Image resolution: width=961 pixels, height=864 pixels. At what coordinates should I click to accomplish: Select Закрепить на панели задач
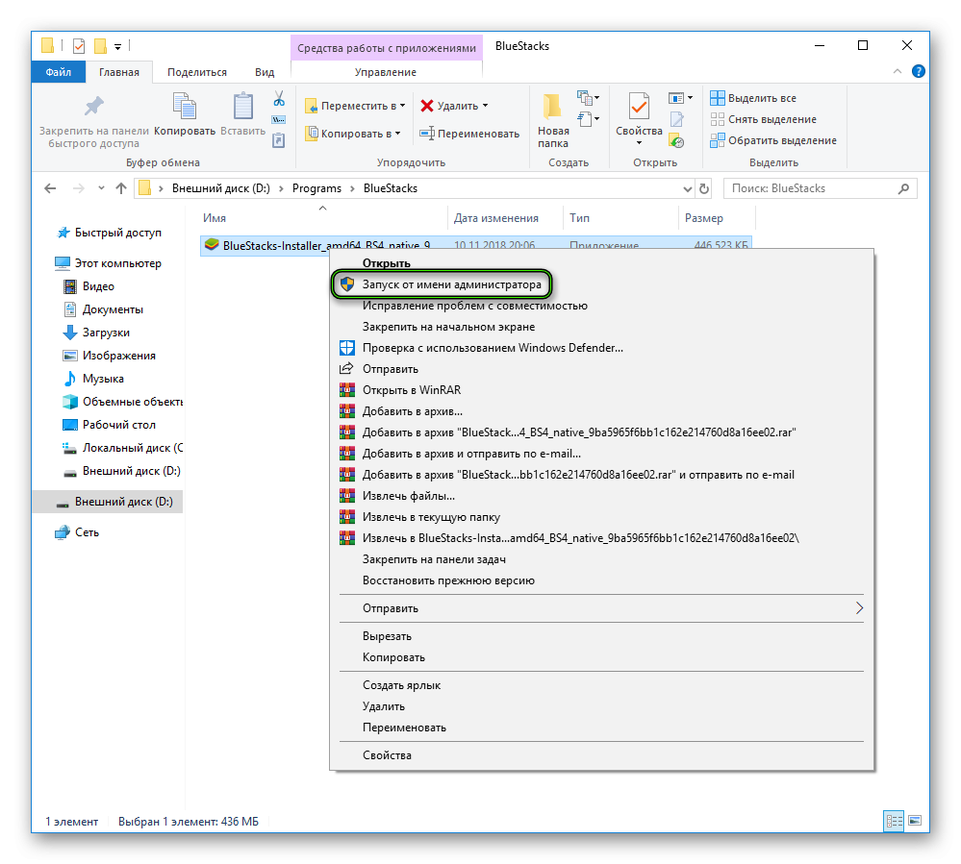coord(434,559)
